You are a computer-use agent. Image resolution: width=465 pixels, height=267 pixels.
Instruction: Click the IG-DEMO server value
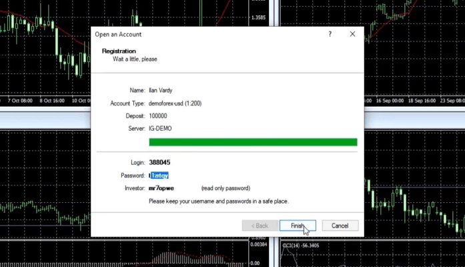click(161, 127)
